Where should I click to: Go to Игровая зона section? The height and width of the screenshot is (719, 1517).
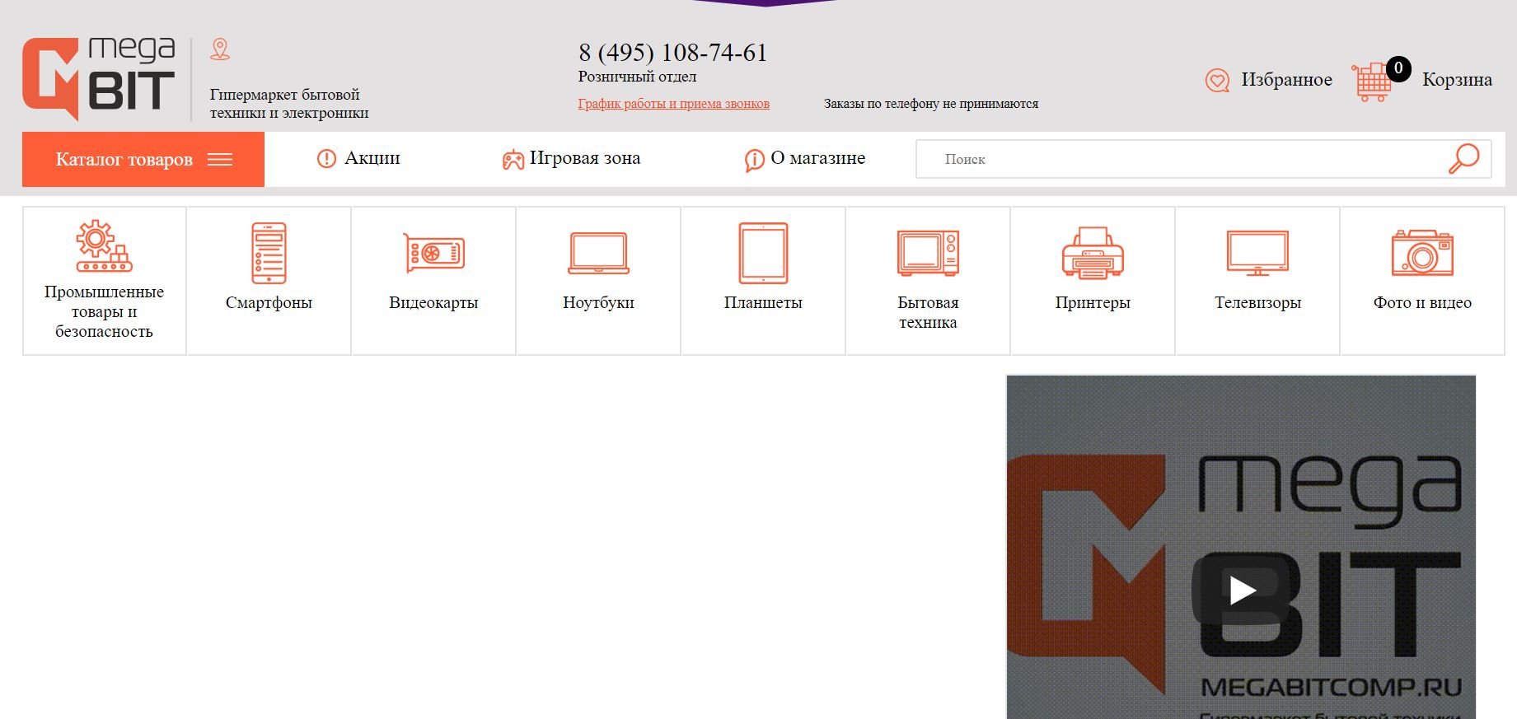[x=571, y=158]
